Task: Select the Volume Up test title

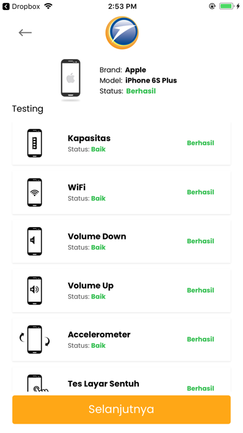Action: tap(91, 286)
